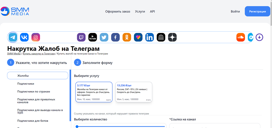This screenshot has height=128, width=272.
Task: Click the Выберите услугу label
Action: tap(87, 76)
